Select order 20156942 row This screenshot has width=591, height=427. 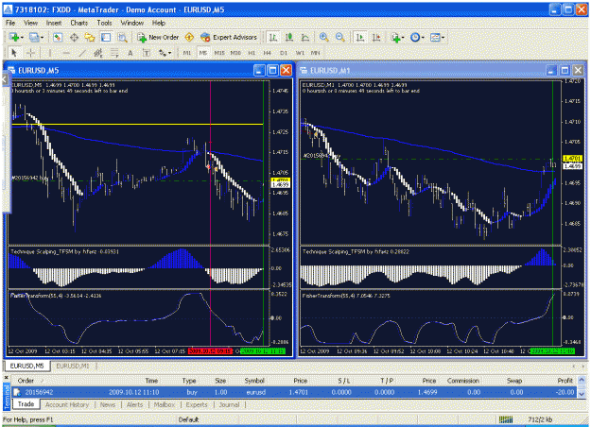pos(294,392)
